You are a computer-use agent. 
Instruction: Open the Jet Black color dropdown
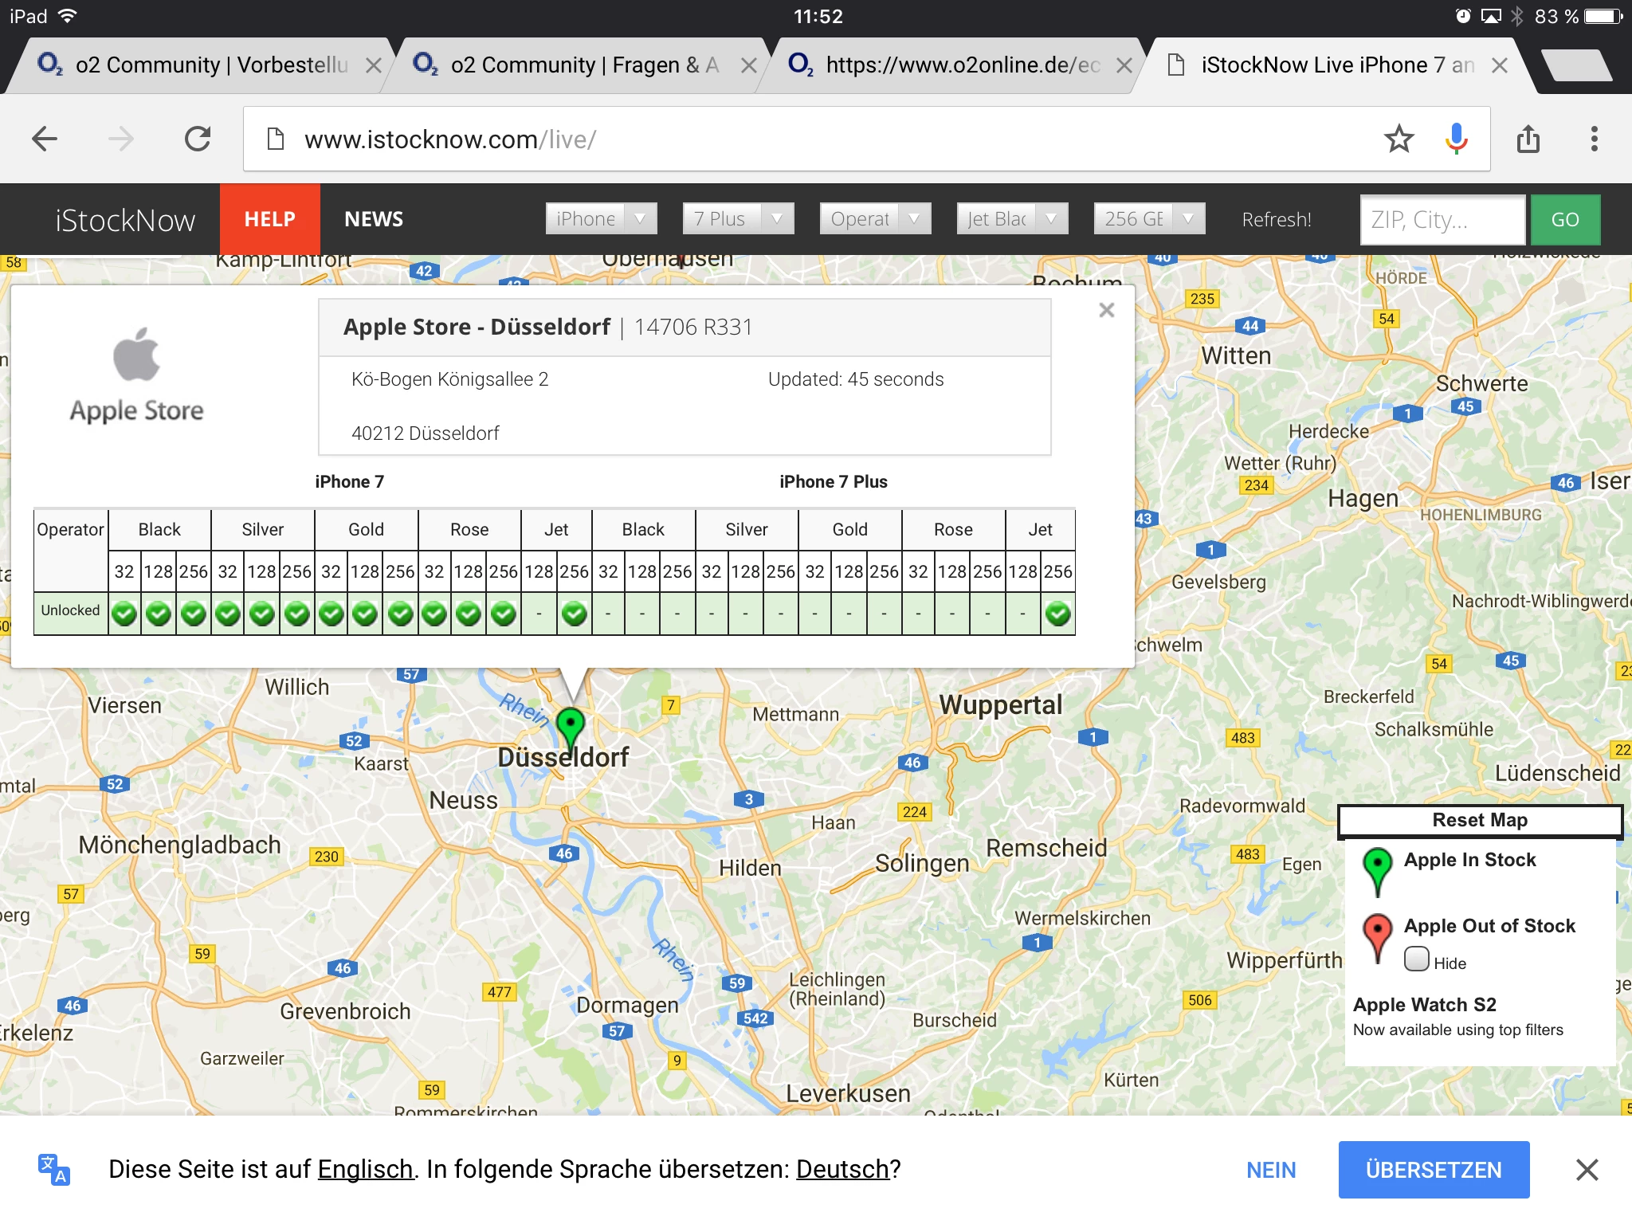(x=1012, y=219)
